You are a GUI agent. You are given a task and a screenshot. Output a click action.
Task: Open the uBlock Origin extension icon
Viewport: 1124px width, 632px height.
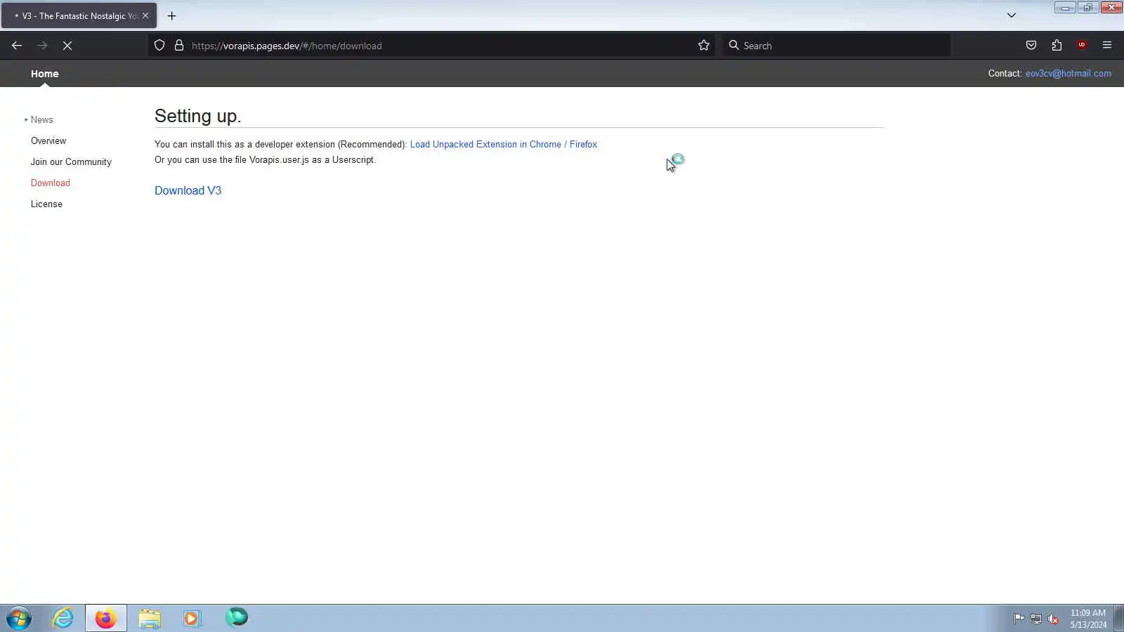coord(1082,46)
